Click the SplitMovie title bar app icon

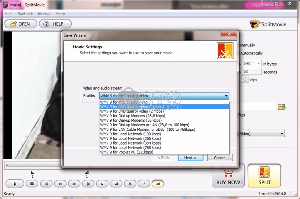pyautogui.click(x=6, y=5)
